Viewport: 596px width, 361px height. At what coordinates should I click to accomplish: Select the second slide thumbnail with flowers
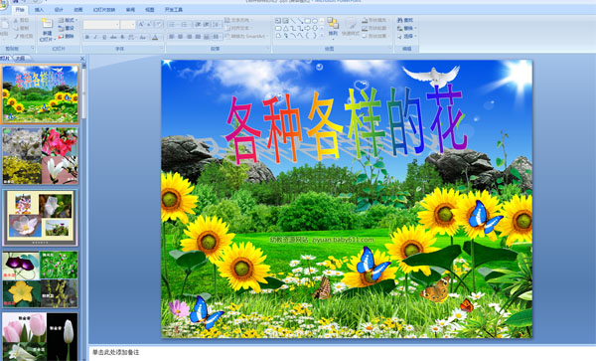[x=41, y=155]
